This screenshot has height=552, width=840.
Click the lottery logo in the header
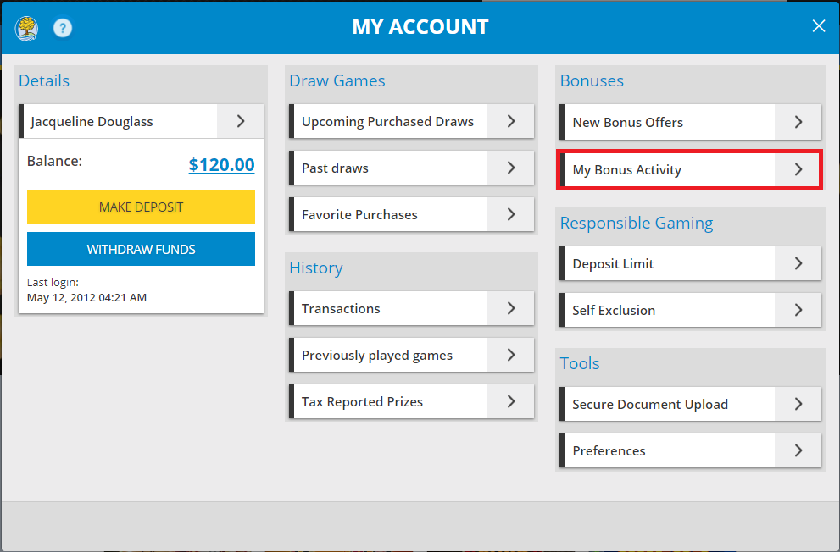(25, 28)
